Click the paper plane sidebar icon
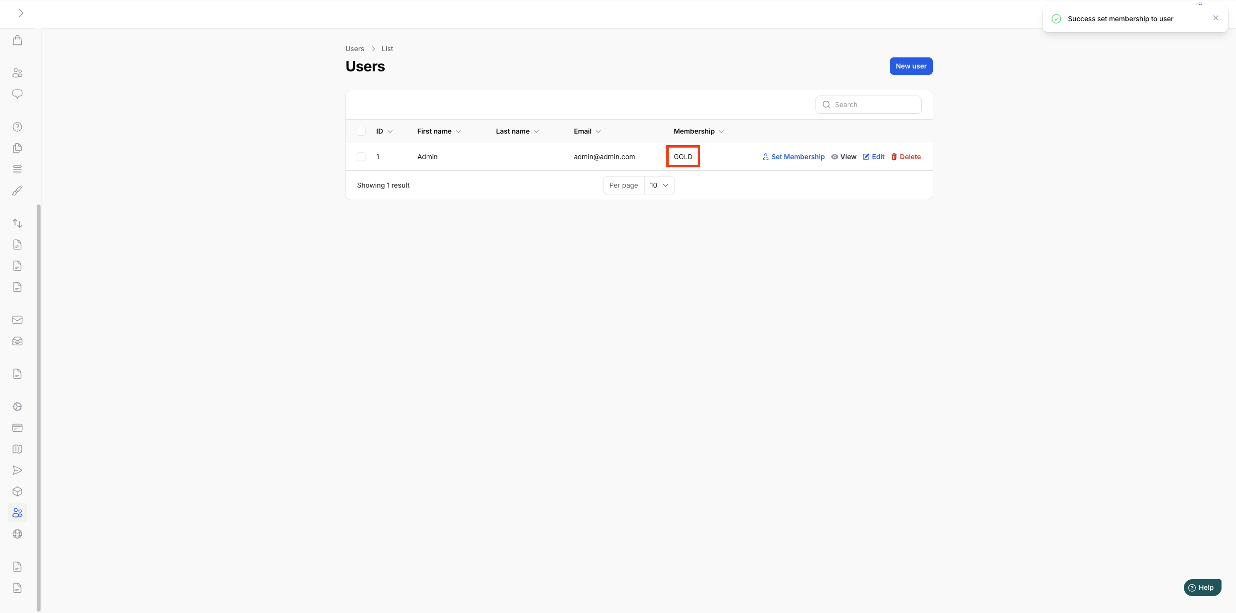The width and height of the screenshot is (1236, 613). [x=17, y=470]
